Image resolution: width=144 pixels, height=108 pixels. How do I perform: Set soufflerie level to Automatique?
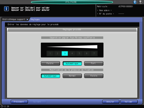(72, 63)
